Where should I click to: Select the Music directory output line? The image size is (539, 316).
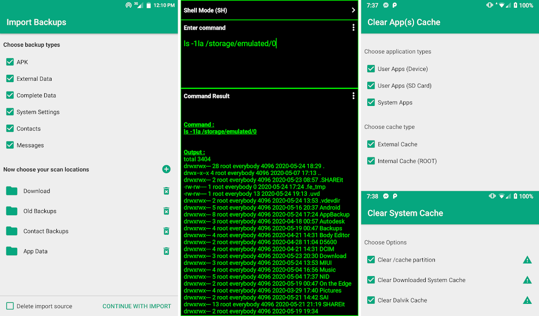260,270
